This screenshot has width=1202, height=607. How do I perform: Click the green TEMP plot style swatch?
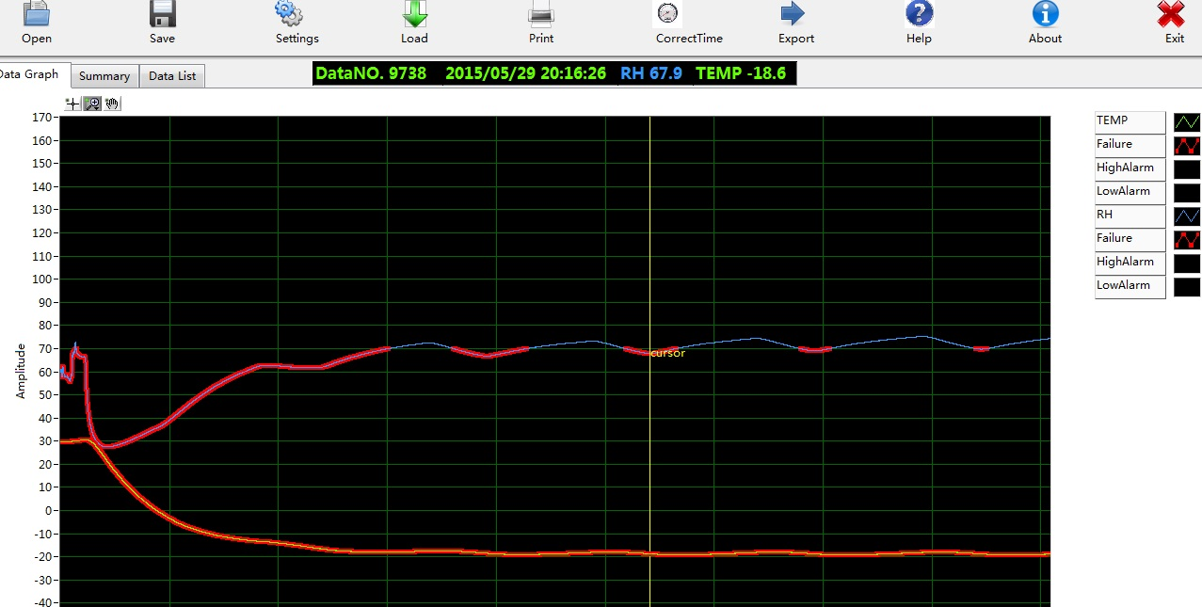click(x=1186, y=122)
